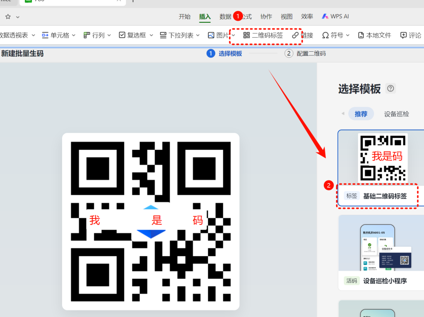Expand the chevron beside the star icon
424x317 pixels.
point(17,17)
